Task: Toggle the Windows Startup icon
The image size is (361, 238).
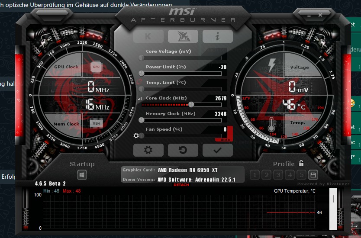Action: (x=82, y=175)
